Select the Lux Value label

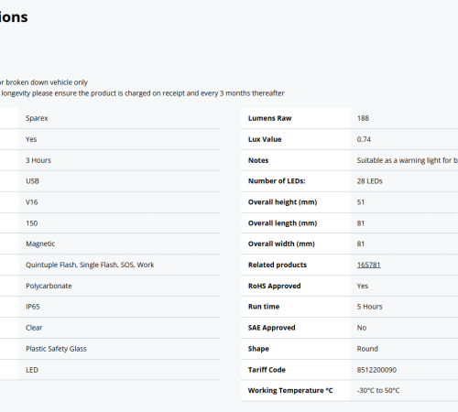(x=265, y=139)
